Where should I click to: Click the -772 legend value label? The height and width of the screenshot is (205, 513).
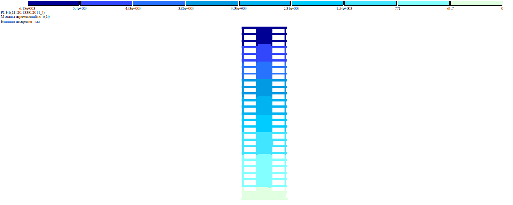pos(396,9)
